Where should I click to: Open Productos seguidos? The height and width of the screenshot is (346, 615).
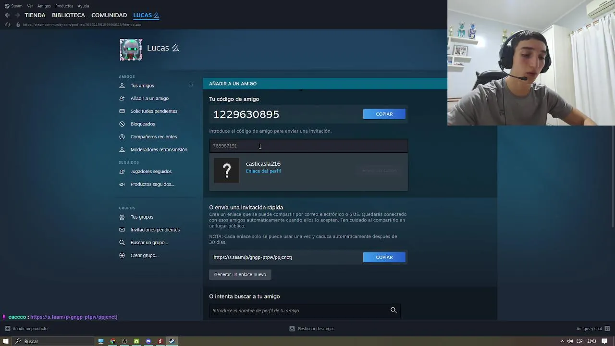pyautogui.click(x=152, y=184)
